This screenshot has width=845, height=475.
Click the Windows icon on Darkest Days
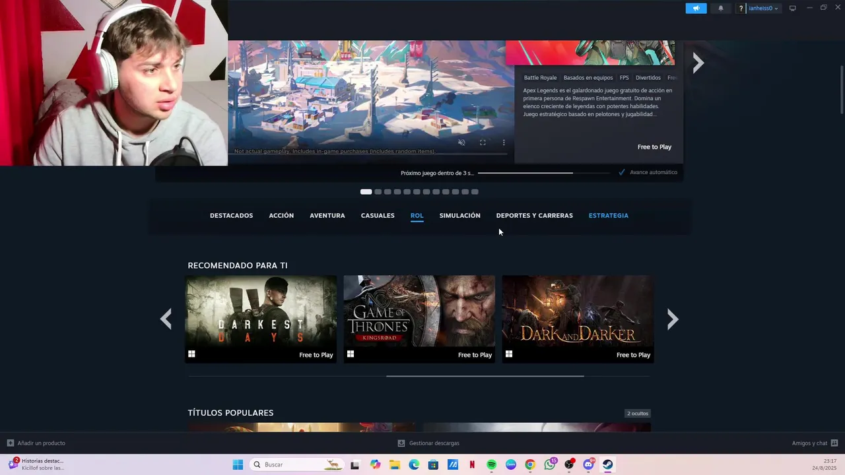tap(191, 354)
